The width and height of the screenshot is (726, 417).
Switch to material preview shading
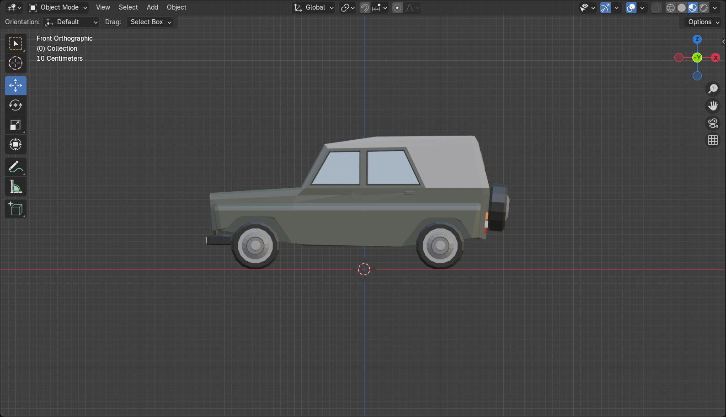click(x=693, y=7)
